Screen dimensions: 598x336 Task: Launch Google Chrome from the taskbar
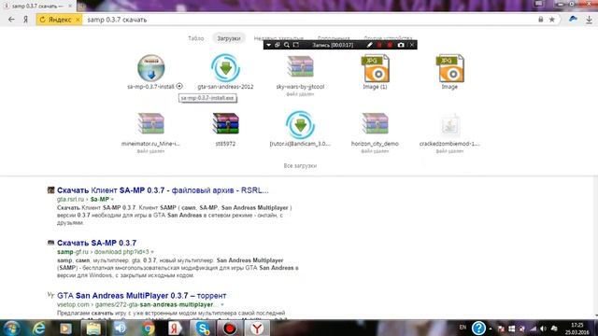click(x=148, y=328)
